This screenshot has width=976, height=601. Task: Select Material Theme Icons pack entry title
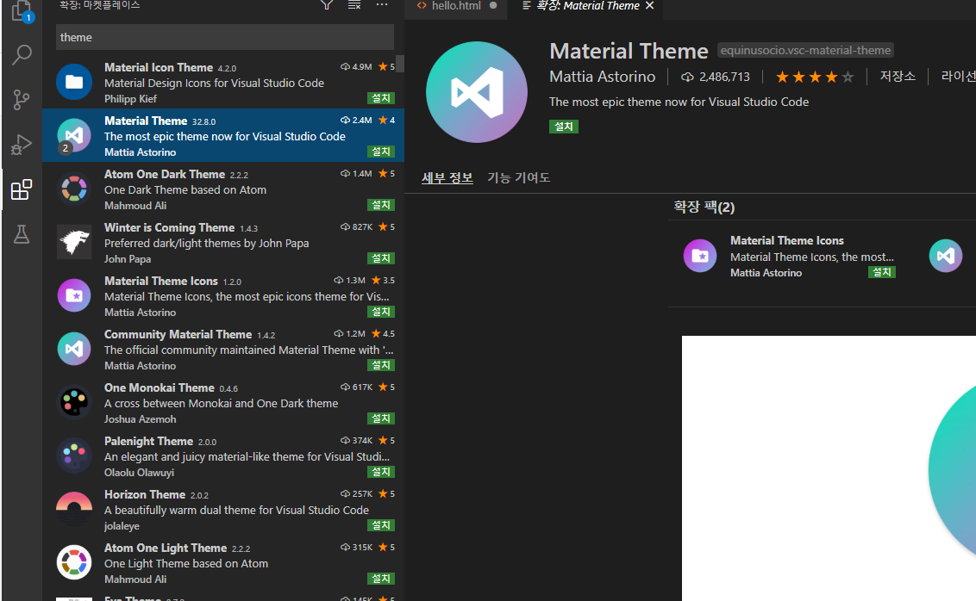[787, 240]
